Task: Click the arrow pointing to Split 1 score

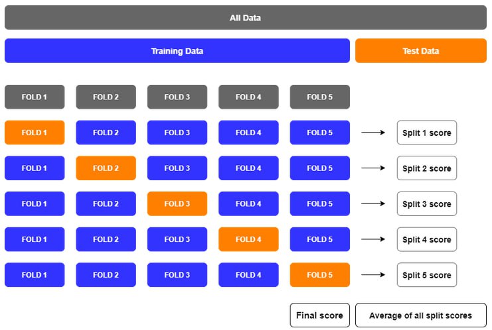Action: click(x=373, y=133)
